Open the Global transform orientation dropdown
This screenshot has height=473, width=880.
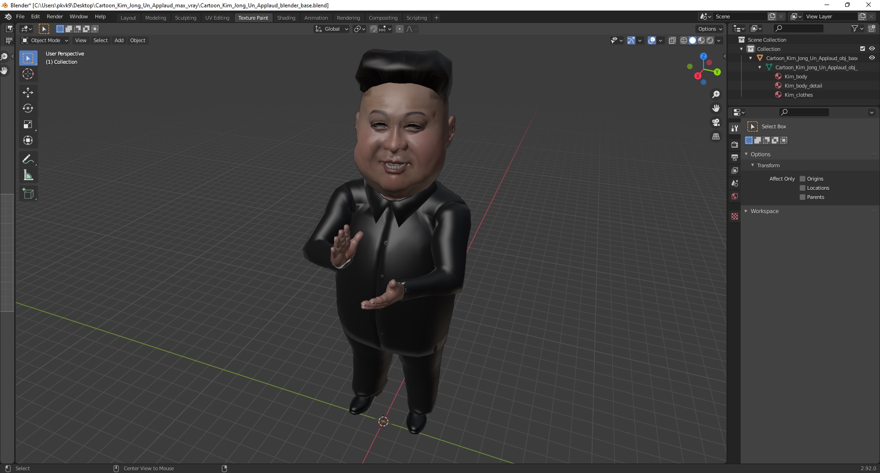tap(331, 29)
